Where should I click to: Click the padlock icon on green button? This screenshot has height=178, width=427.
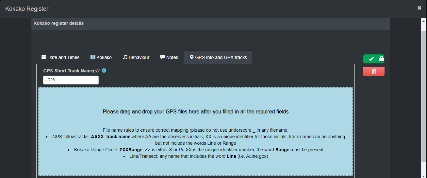382,59
